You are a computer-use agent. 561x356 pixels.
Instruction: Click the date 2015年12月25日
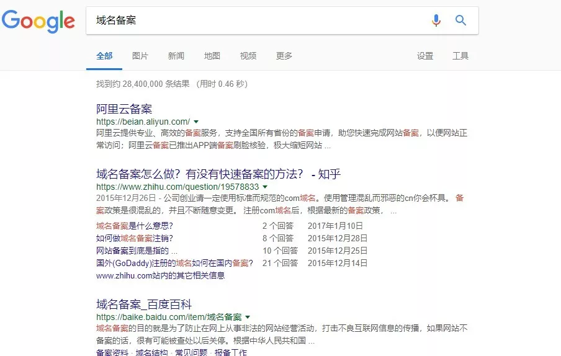click(338, 251)
